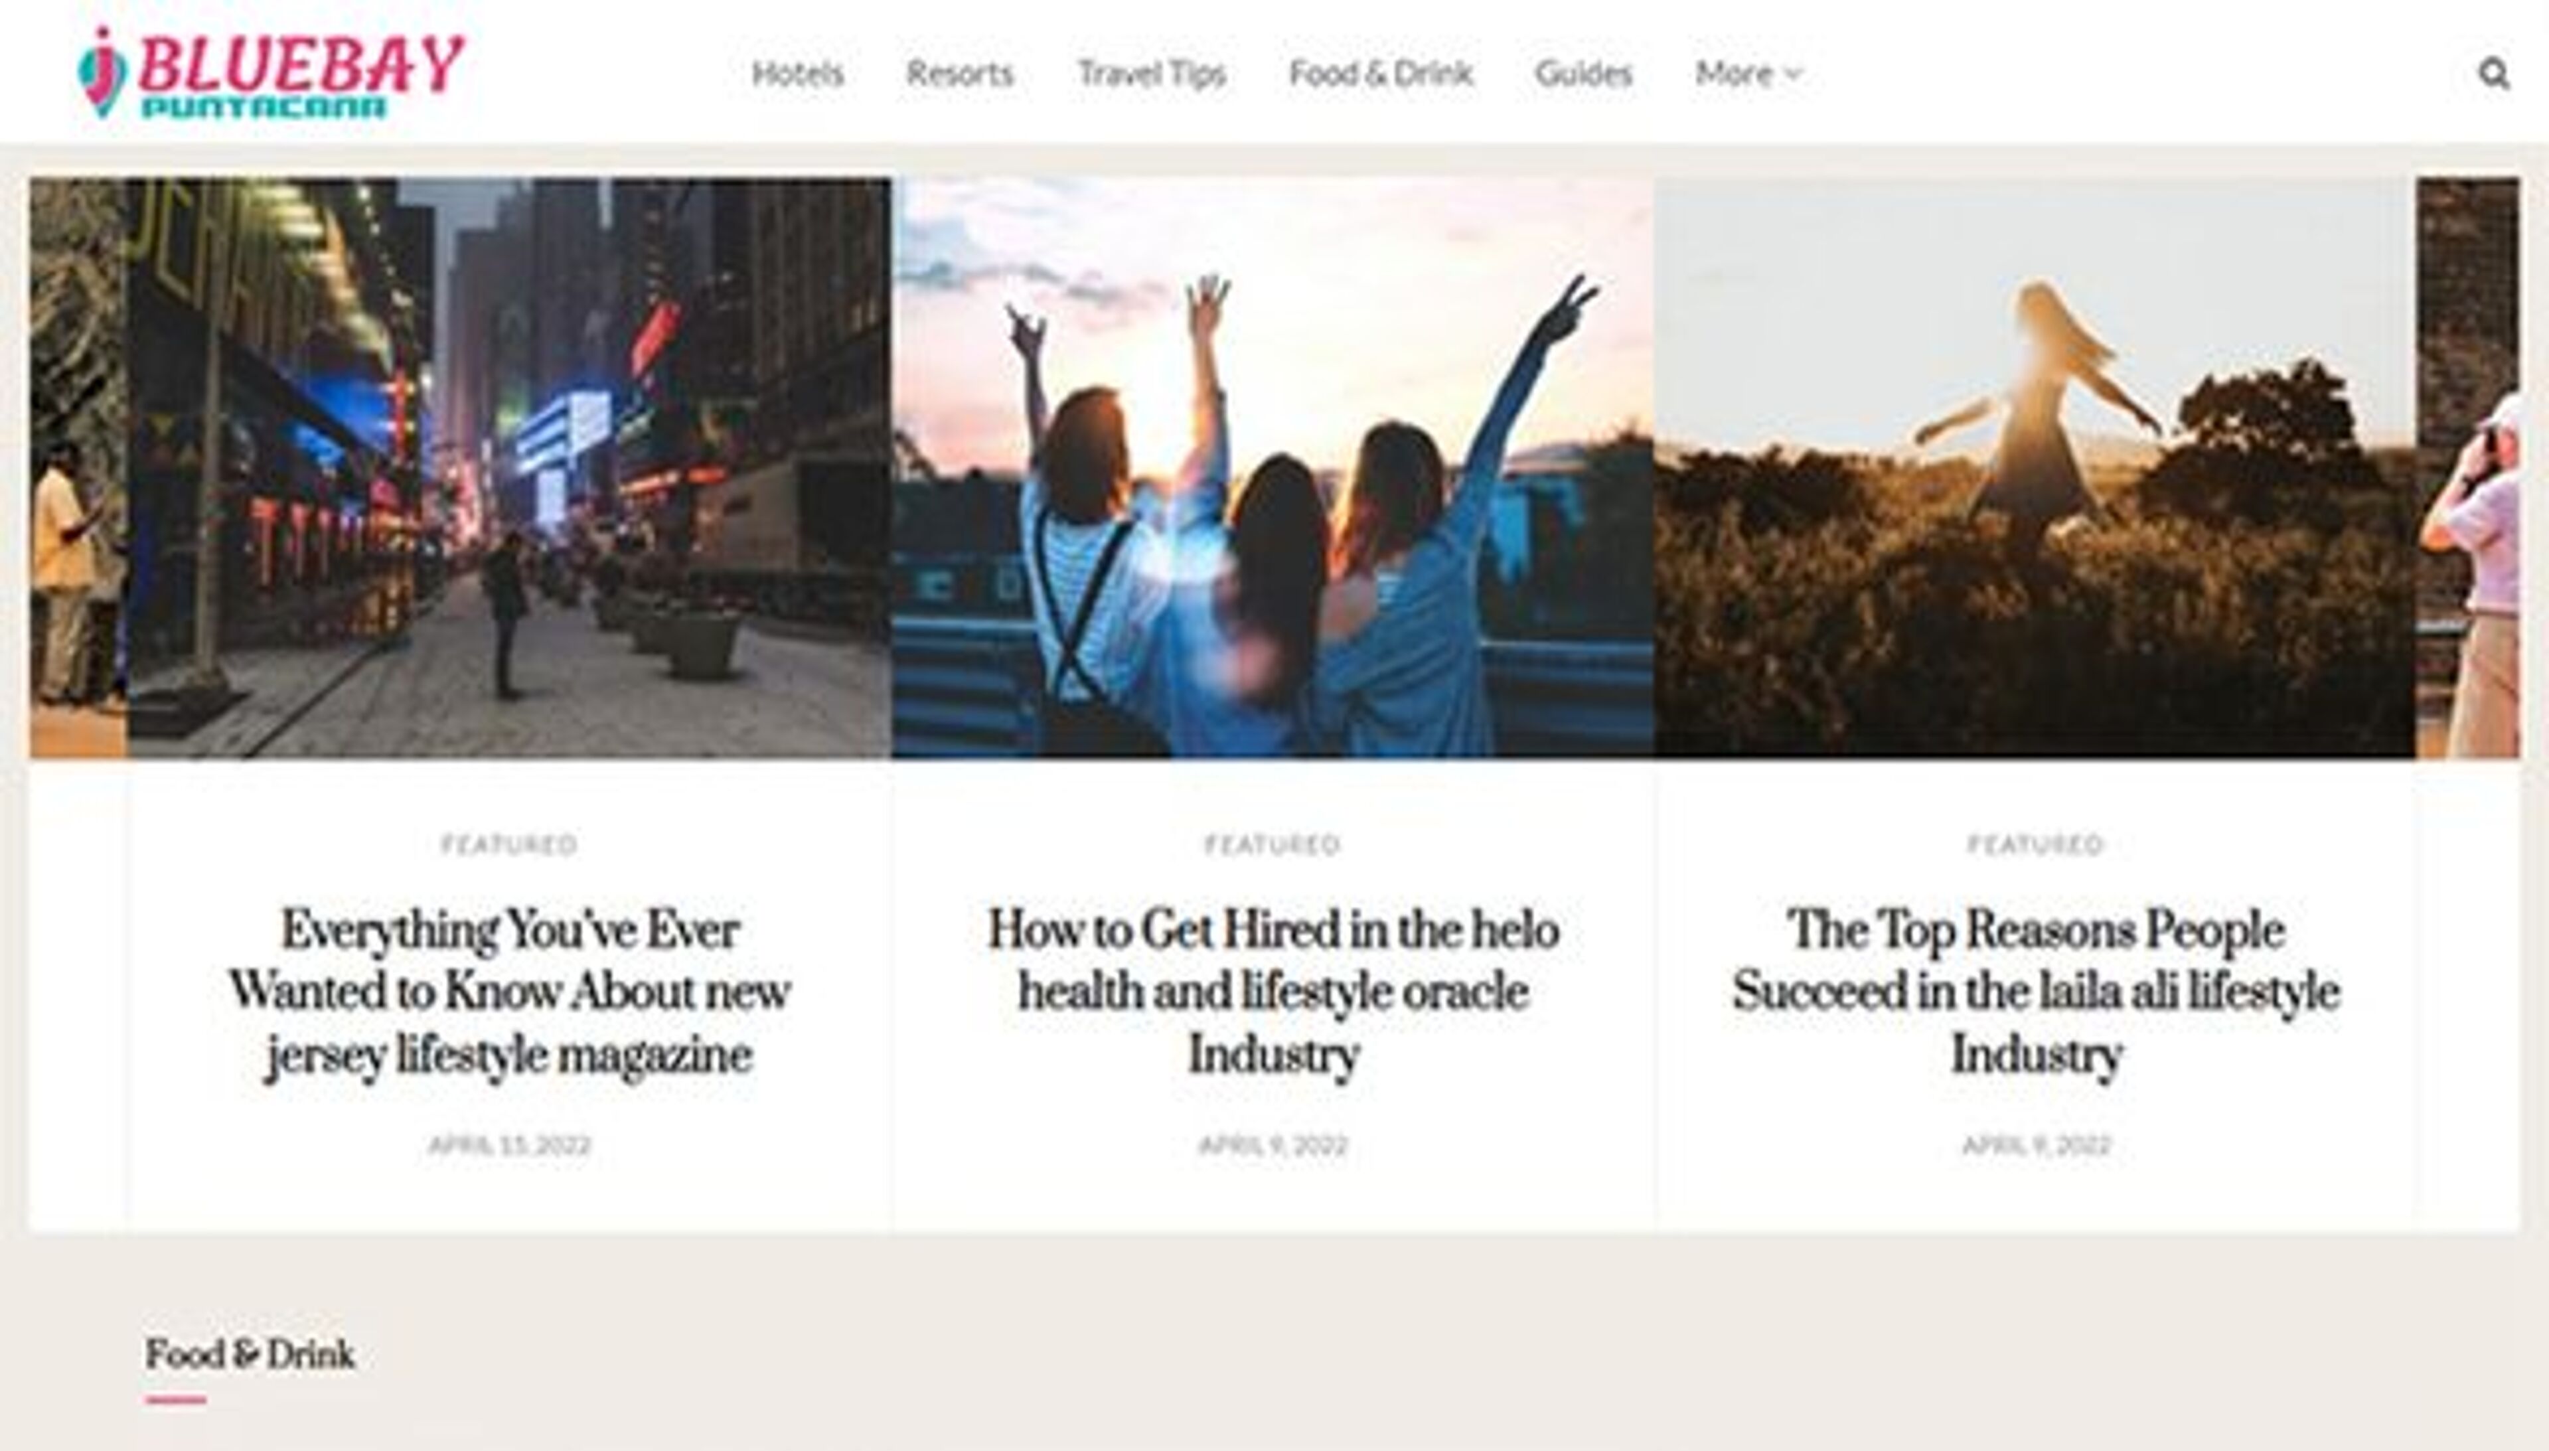Click the friends raising hands photo
This screenshot has width=2549, height=1451.
click(1273, 469)
